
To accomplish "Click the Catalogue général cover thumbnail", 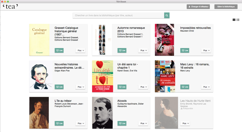I will [39, 40].
